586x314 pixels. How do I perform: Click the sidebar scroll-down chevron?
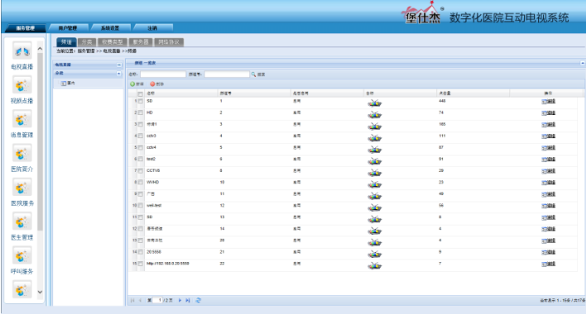click(40, 292)
